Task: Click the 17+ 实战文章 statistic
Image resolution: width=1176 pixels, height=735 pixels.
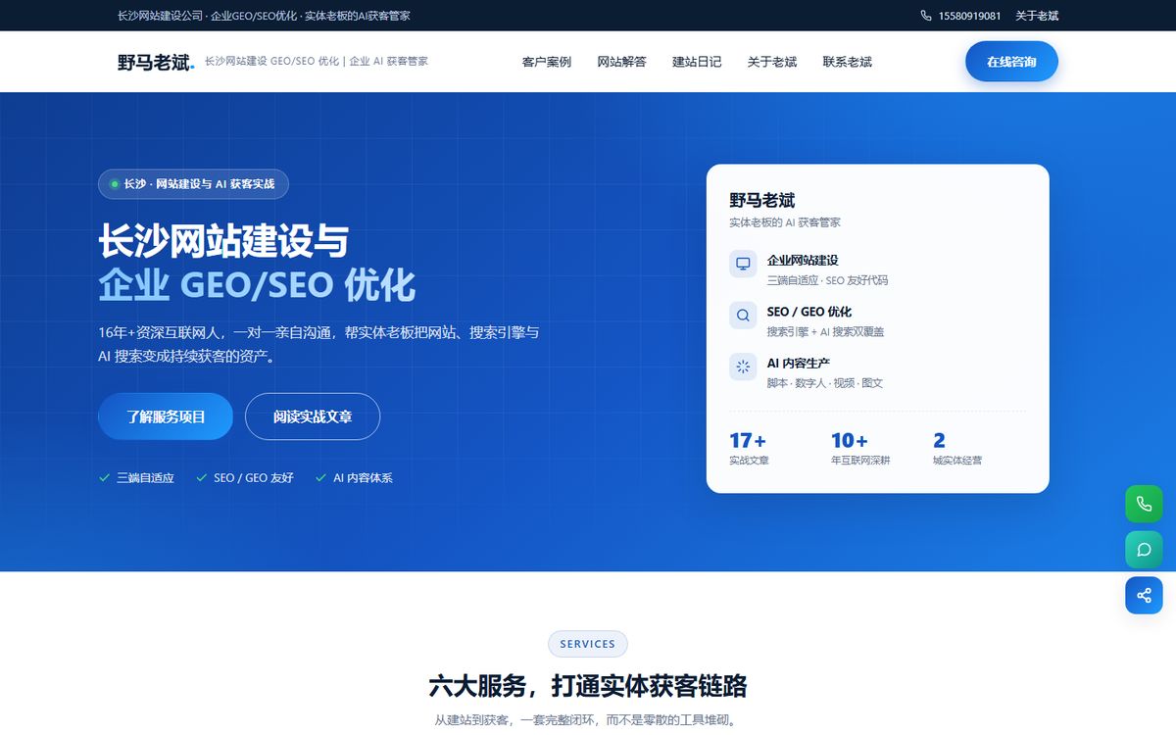Action: click(750, 448)
